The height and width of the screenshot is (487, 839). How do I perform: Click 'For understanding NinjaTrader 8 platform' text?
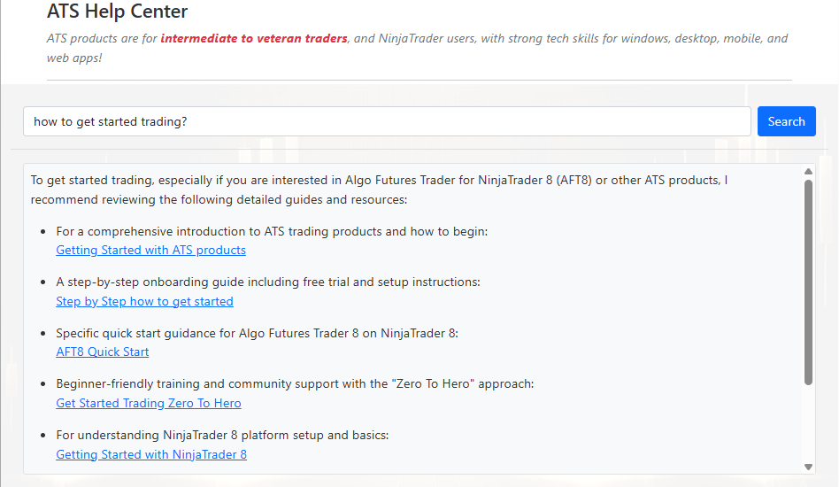222,435
